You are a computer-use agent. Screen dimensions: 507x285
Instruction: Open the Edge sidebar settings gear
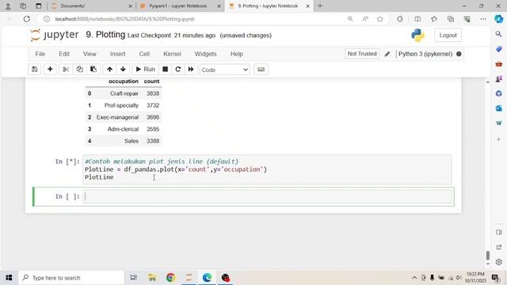498,262
